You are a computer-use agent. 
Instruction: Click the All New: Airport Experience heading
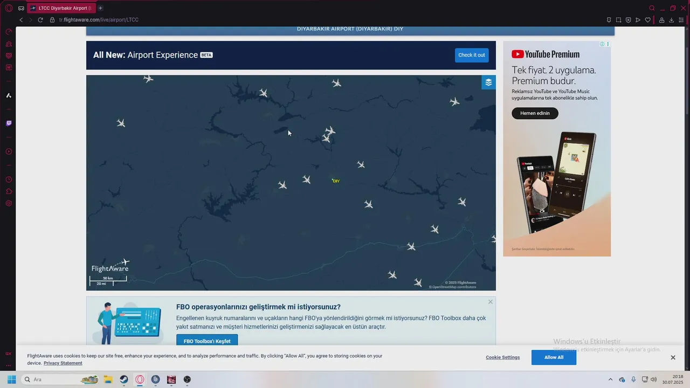(153, 55)
